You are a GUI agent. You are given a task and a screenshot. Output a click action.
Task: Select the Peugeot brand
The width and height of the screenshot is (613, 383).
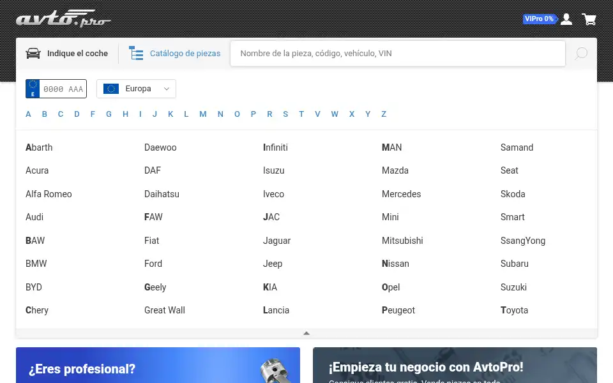pyautogui.click(x=398, y=310)
